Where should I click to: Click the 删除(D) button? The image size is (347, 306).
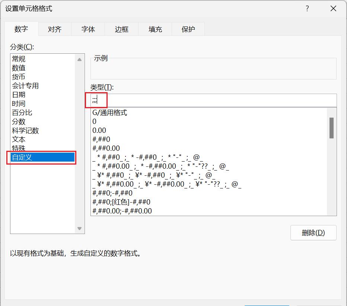click(313, 233)
